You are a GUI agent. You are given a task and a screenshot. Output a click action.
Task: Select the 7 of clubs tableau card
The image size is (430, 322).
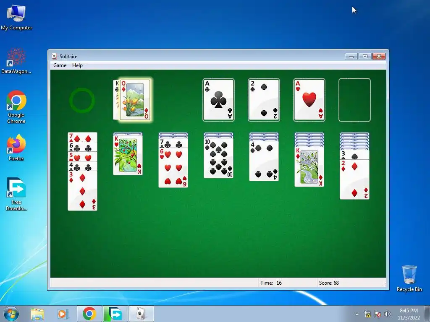pyautogui.click(x=173, y=143)
